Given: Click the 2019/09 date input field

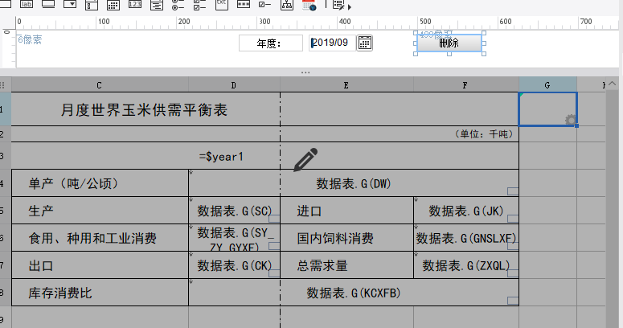Looking at the screenshot, I should tap(332, 43).
